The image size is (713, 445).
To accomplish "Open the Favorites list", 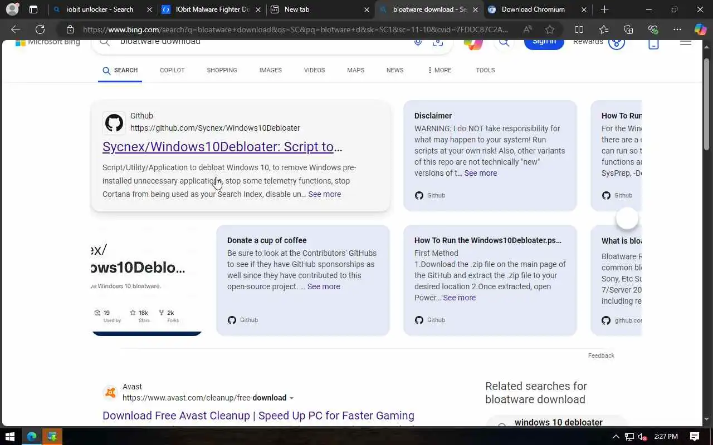I will (x=604, y=29).
